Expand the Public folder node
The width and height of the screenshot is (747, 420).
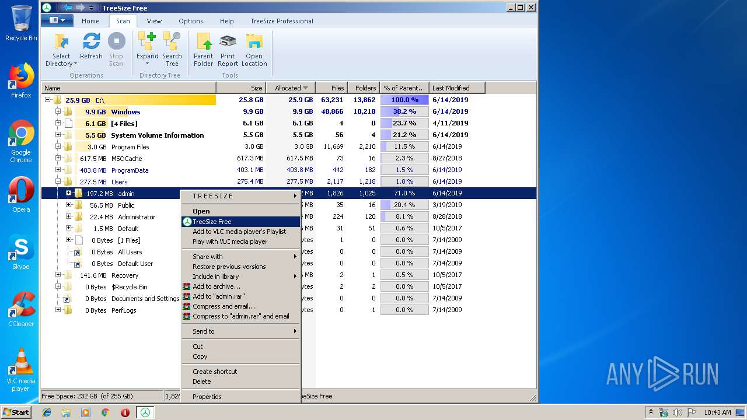pos(68,205)
